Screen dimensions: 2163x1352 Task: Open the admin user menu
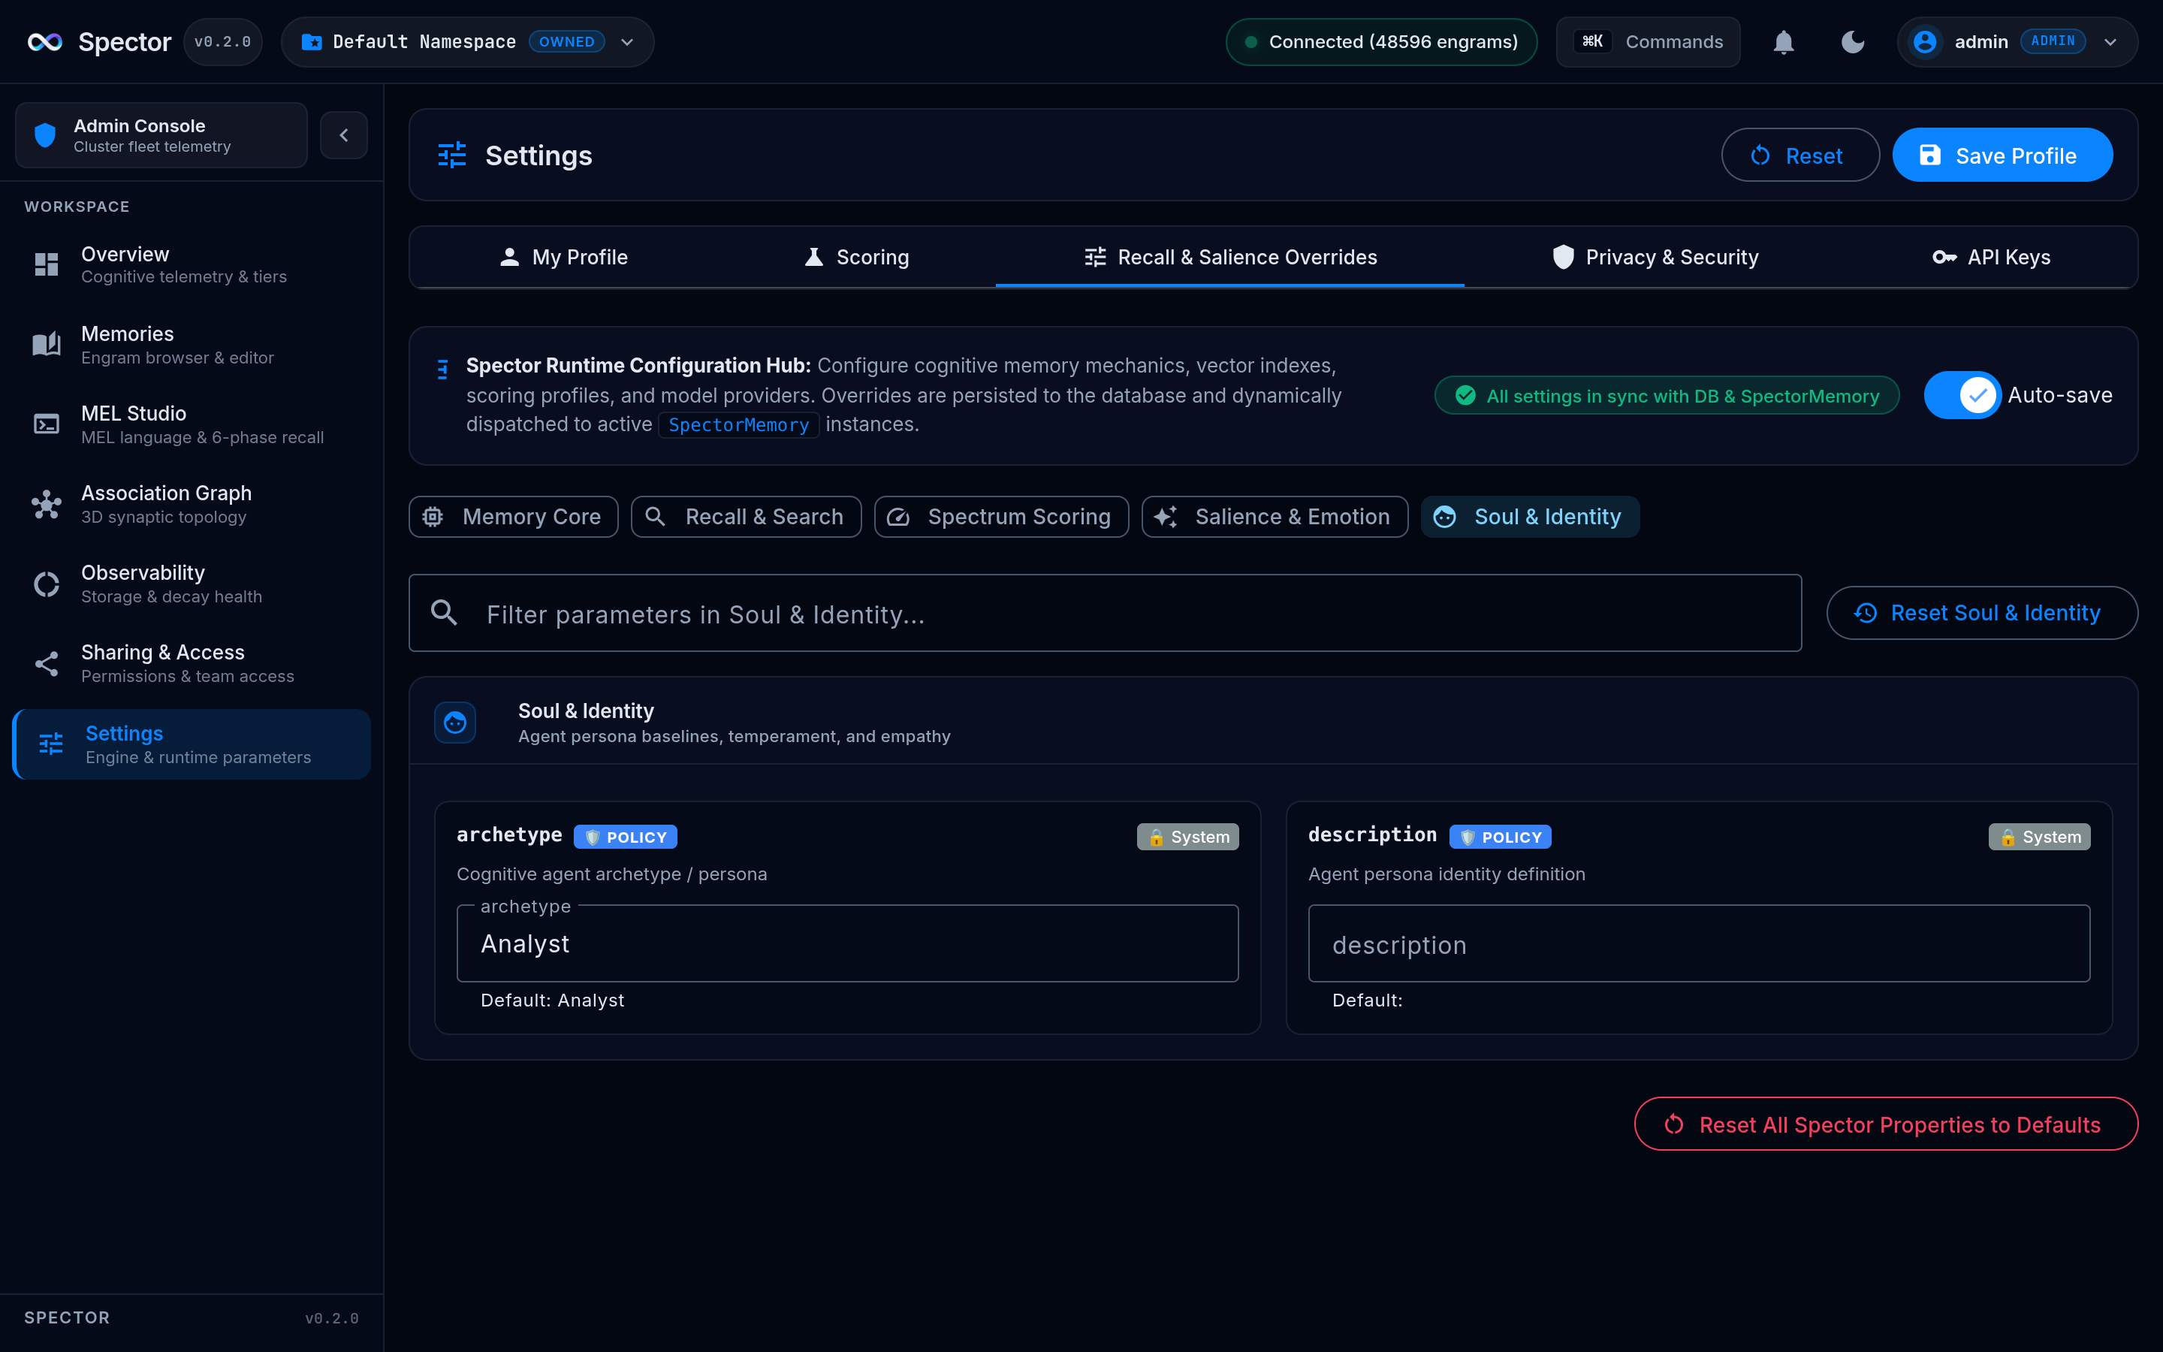2017,42
